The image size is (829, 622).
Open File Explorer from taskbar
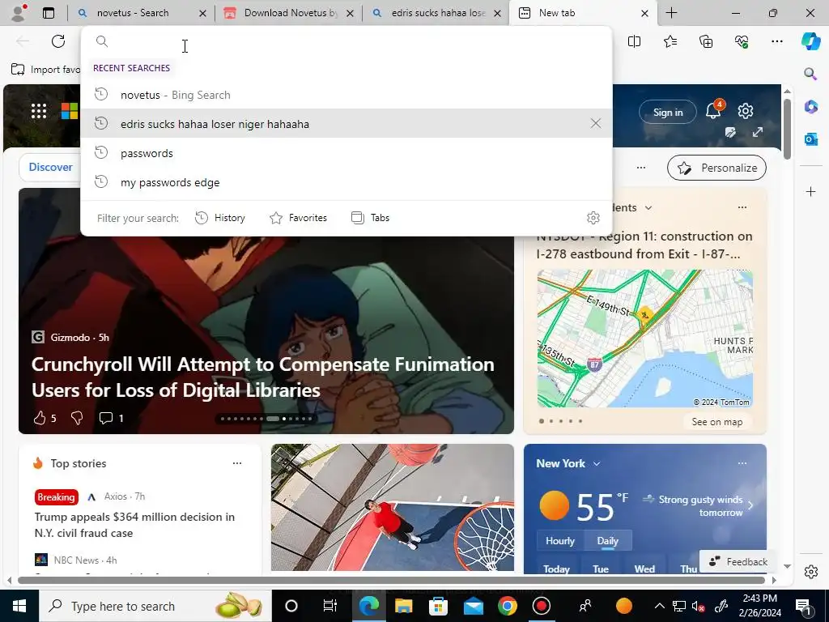tap(403, 606)
